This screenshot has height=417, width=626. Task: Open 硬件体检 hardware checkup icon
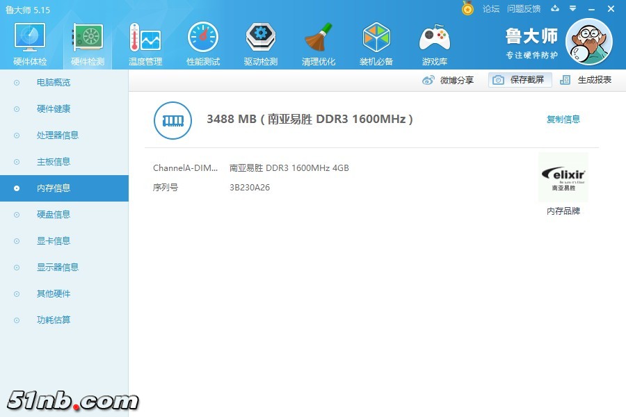(30, 40)
